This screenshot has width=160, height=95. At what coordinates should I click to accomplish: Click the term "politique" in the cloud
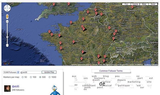click(x=124, y=86)
